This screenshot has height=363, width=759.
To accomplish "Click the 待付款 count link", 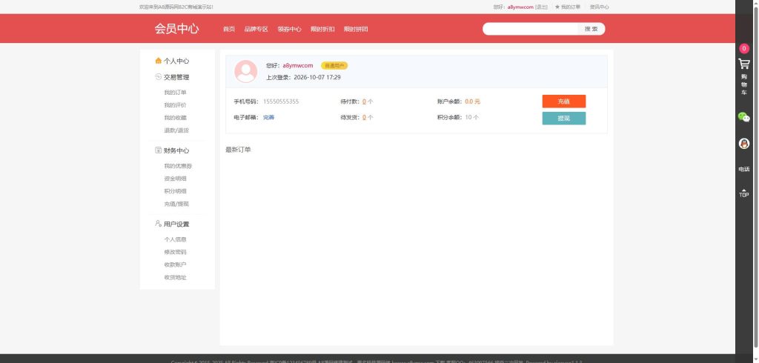I will [x=364, y=101].
